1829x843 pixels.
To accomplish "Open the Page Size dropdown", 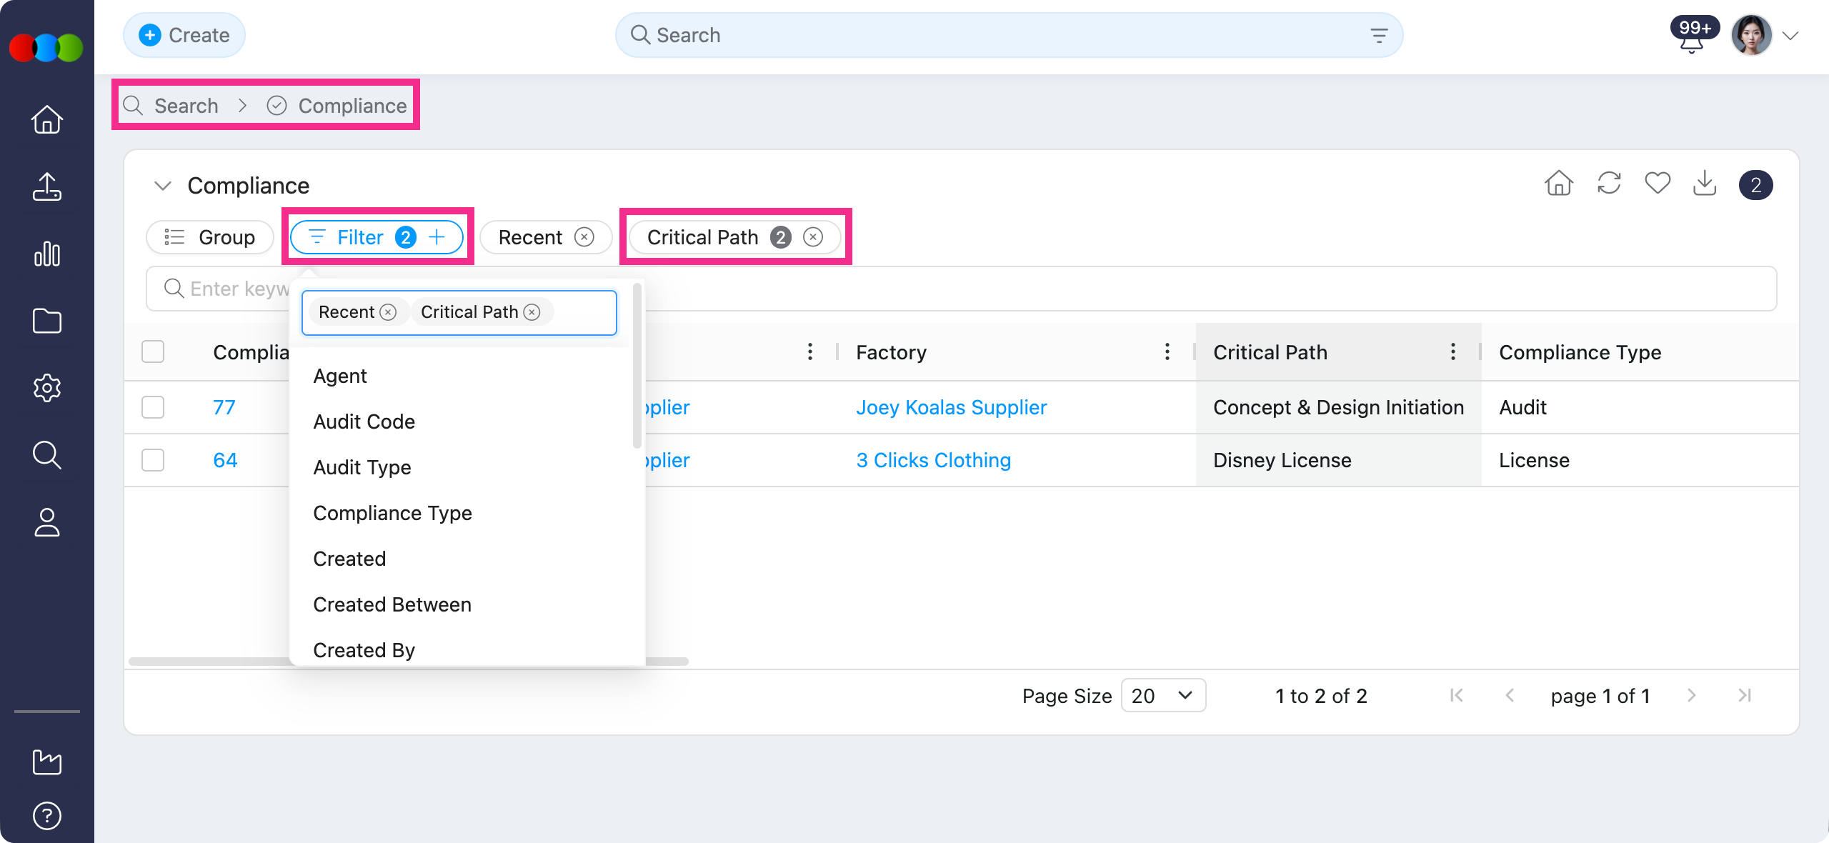I will [1163, 695].
